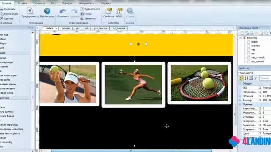Open the Инструменты ribbon tab

[x=86, y=3]
